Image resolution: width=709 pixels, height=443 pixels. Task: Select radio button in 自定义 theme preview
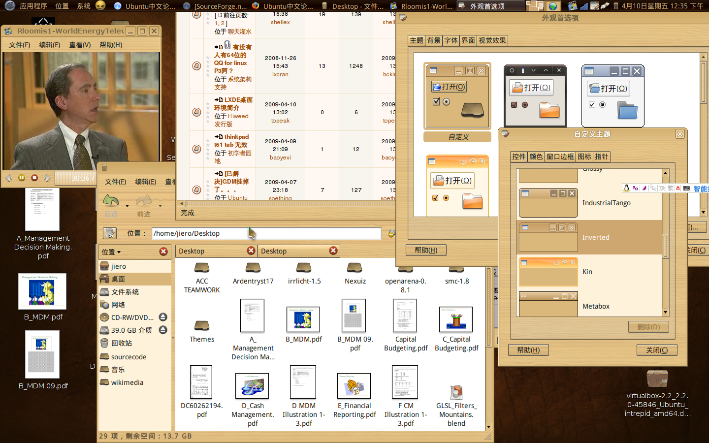point(447,101)
